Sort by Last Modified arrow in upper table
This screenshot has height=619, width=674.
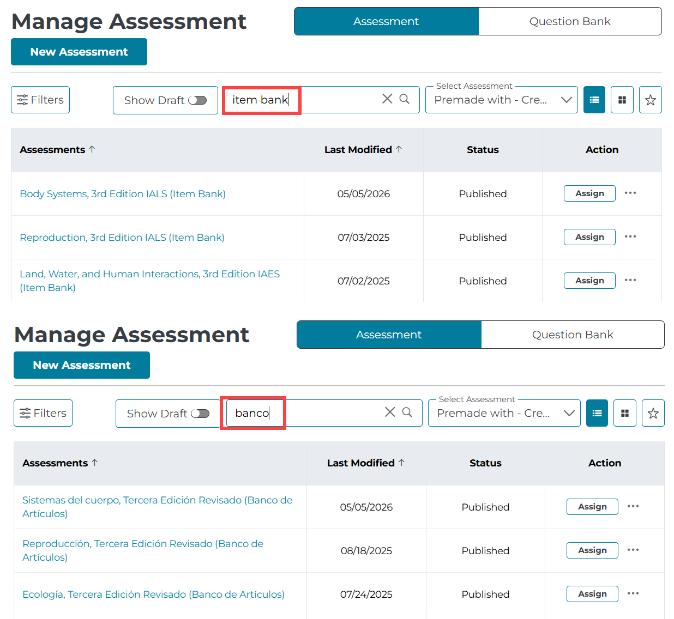(x=399, y=149)
